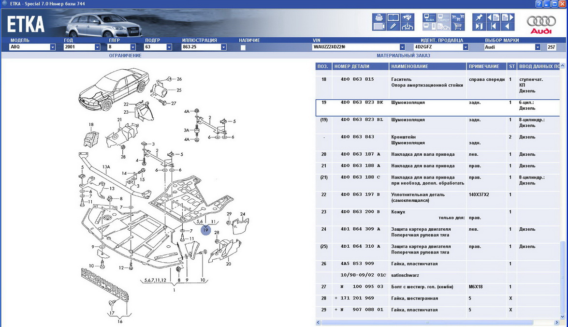
Task: Open the МОДЕЛЬ dropdown showing A8Q
Action: click(53, 47)
